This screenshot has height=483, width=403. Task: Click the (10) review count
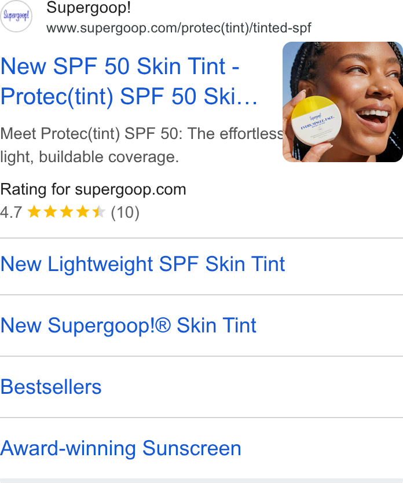[x=125, y=213]
